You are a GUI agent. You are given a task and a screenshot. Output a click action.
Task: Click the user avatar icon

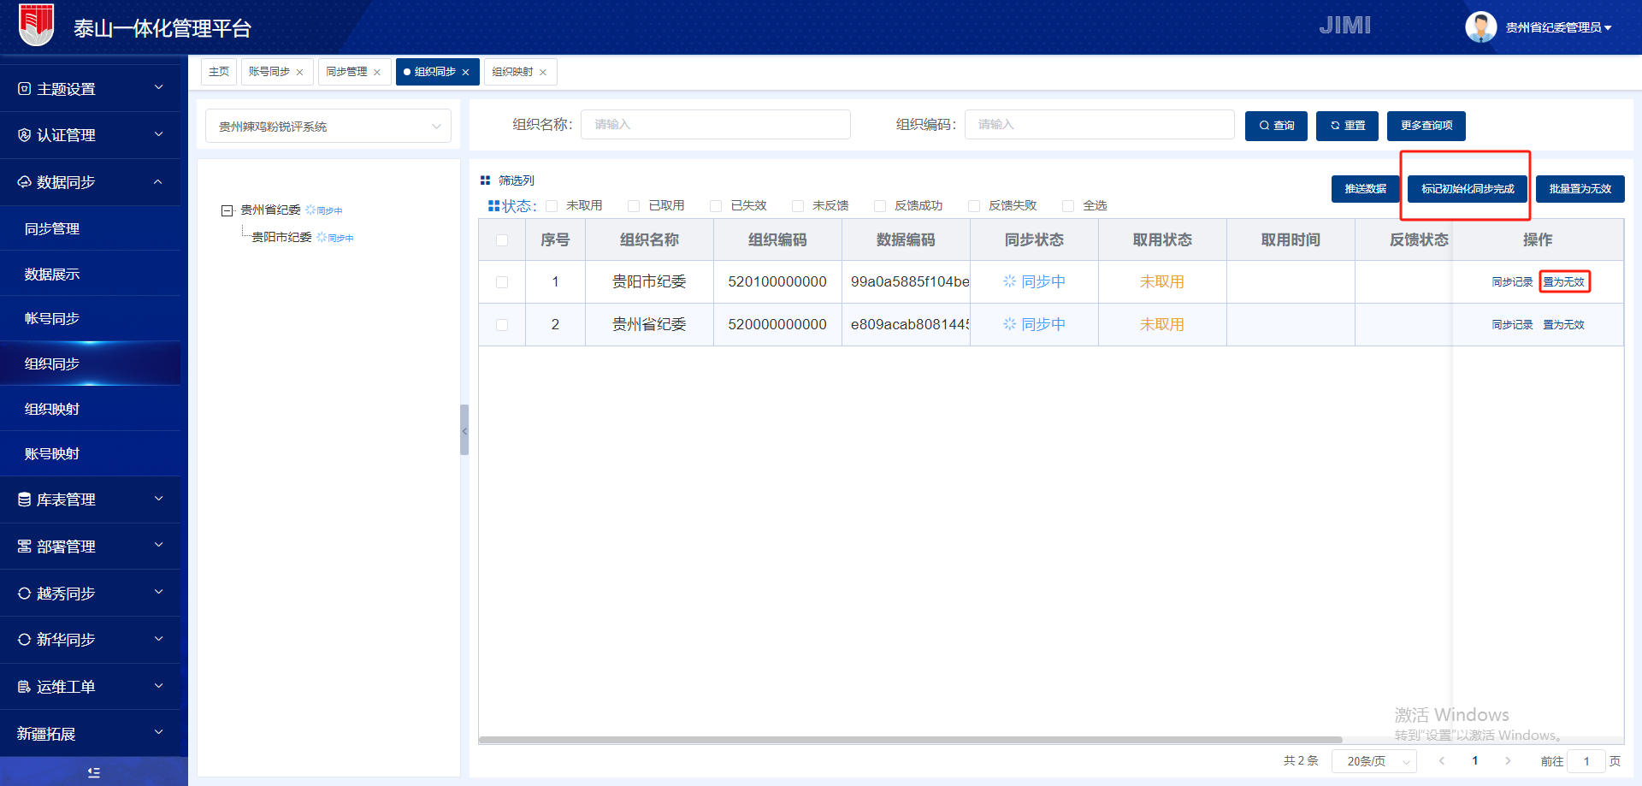(x=1481, y=27)
